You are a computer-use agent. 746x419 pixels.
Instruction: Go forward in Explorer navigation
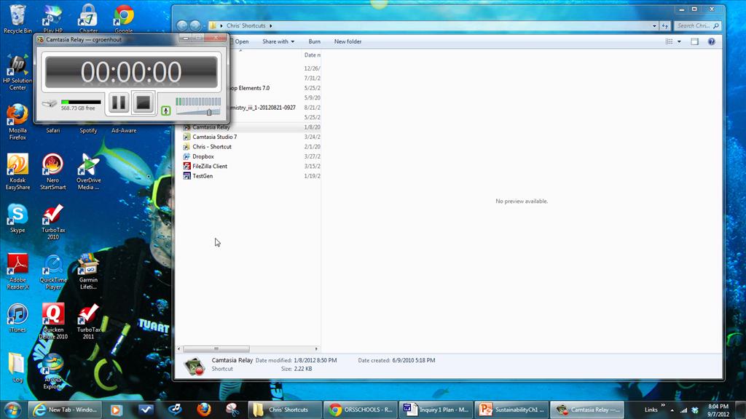(195, 25)
